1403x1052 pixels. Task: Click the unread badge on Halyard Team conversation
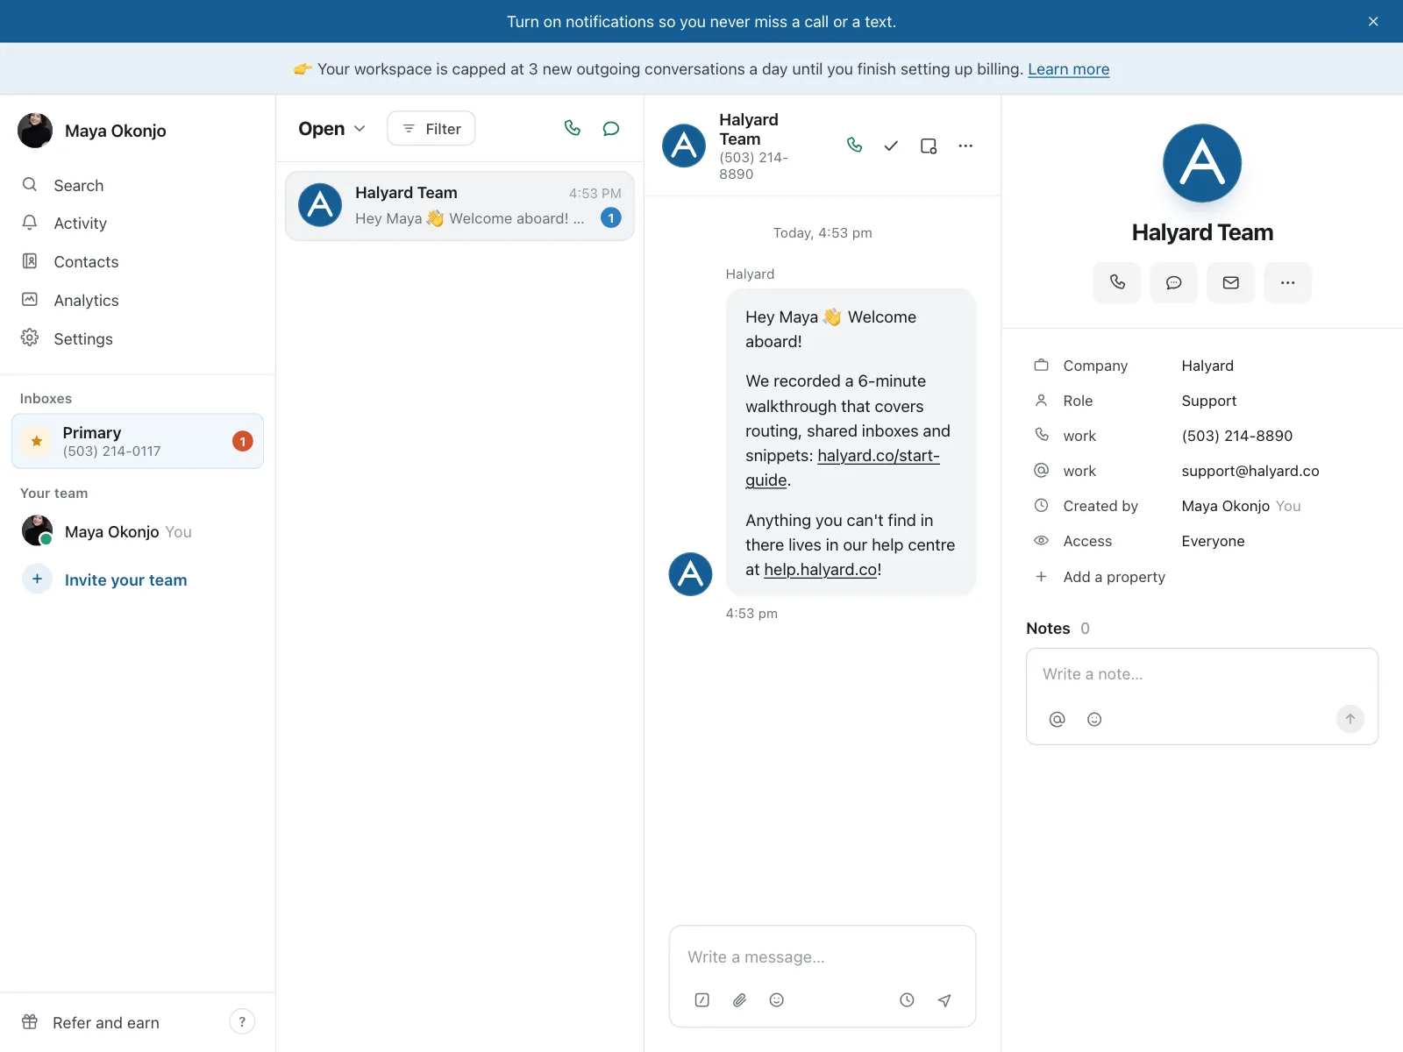[x=611, y=218]
